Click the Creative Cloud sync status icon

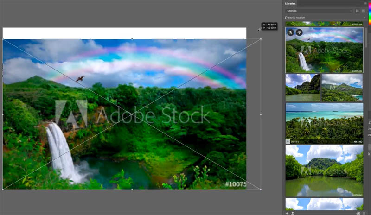[358, 213]
